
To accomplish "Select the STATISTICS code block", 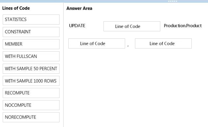I will 31,20.
